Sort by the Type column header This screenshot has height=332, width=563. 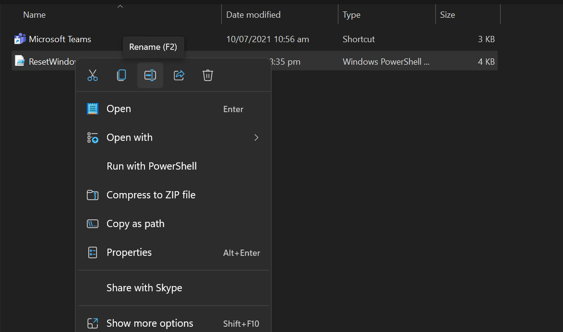click(x=351, y=15)
